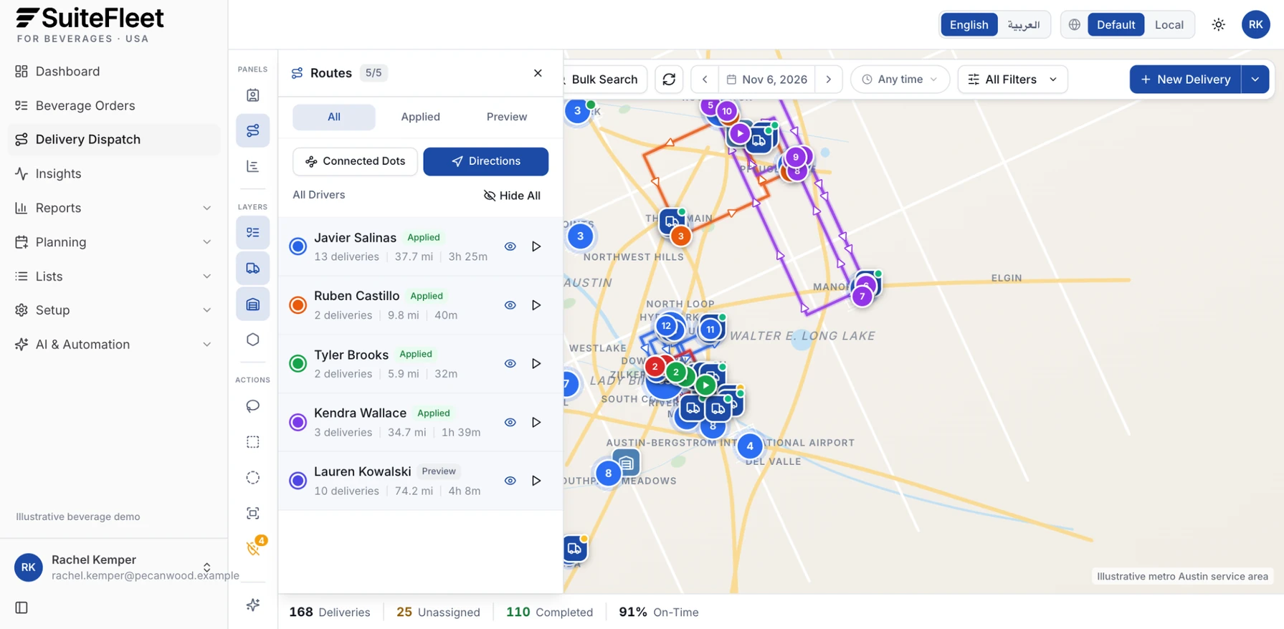1284x629 pixels.
Task: Select Local timezone option
Action: click(x=1169, y=24)
